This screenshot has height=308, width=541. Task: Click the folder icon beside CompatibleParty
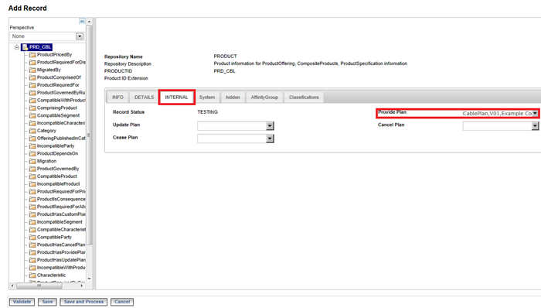[x=32, y=237]
